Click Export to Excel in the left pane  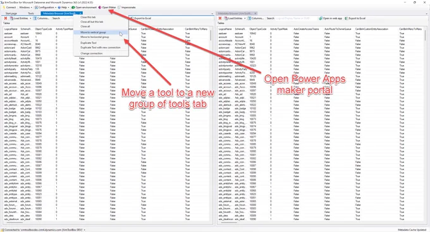140,18
